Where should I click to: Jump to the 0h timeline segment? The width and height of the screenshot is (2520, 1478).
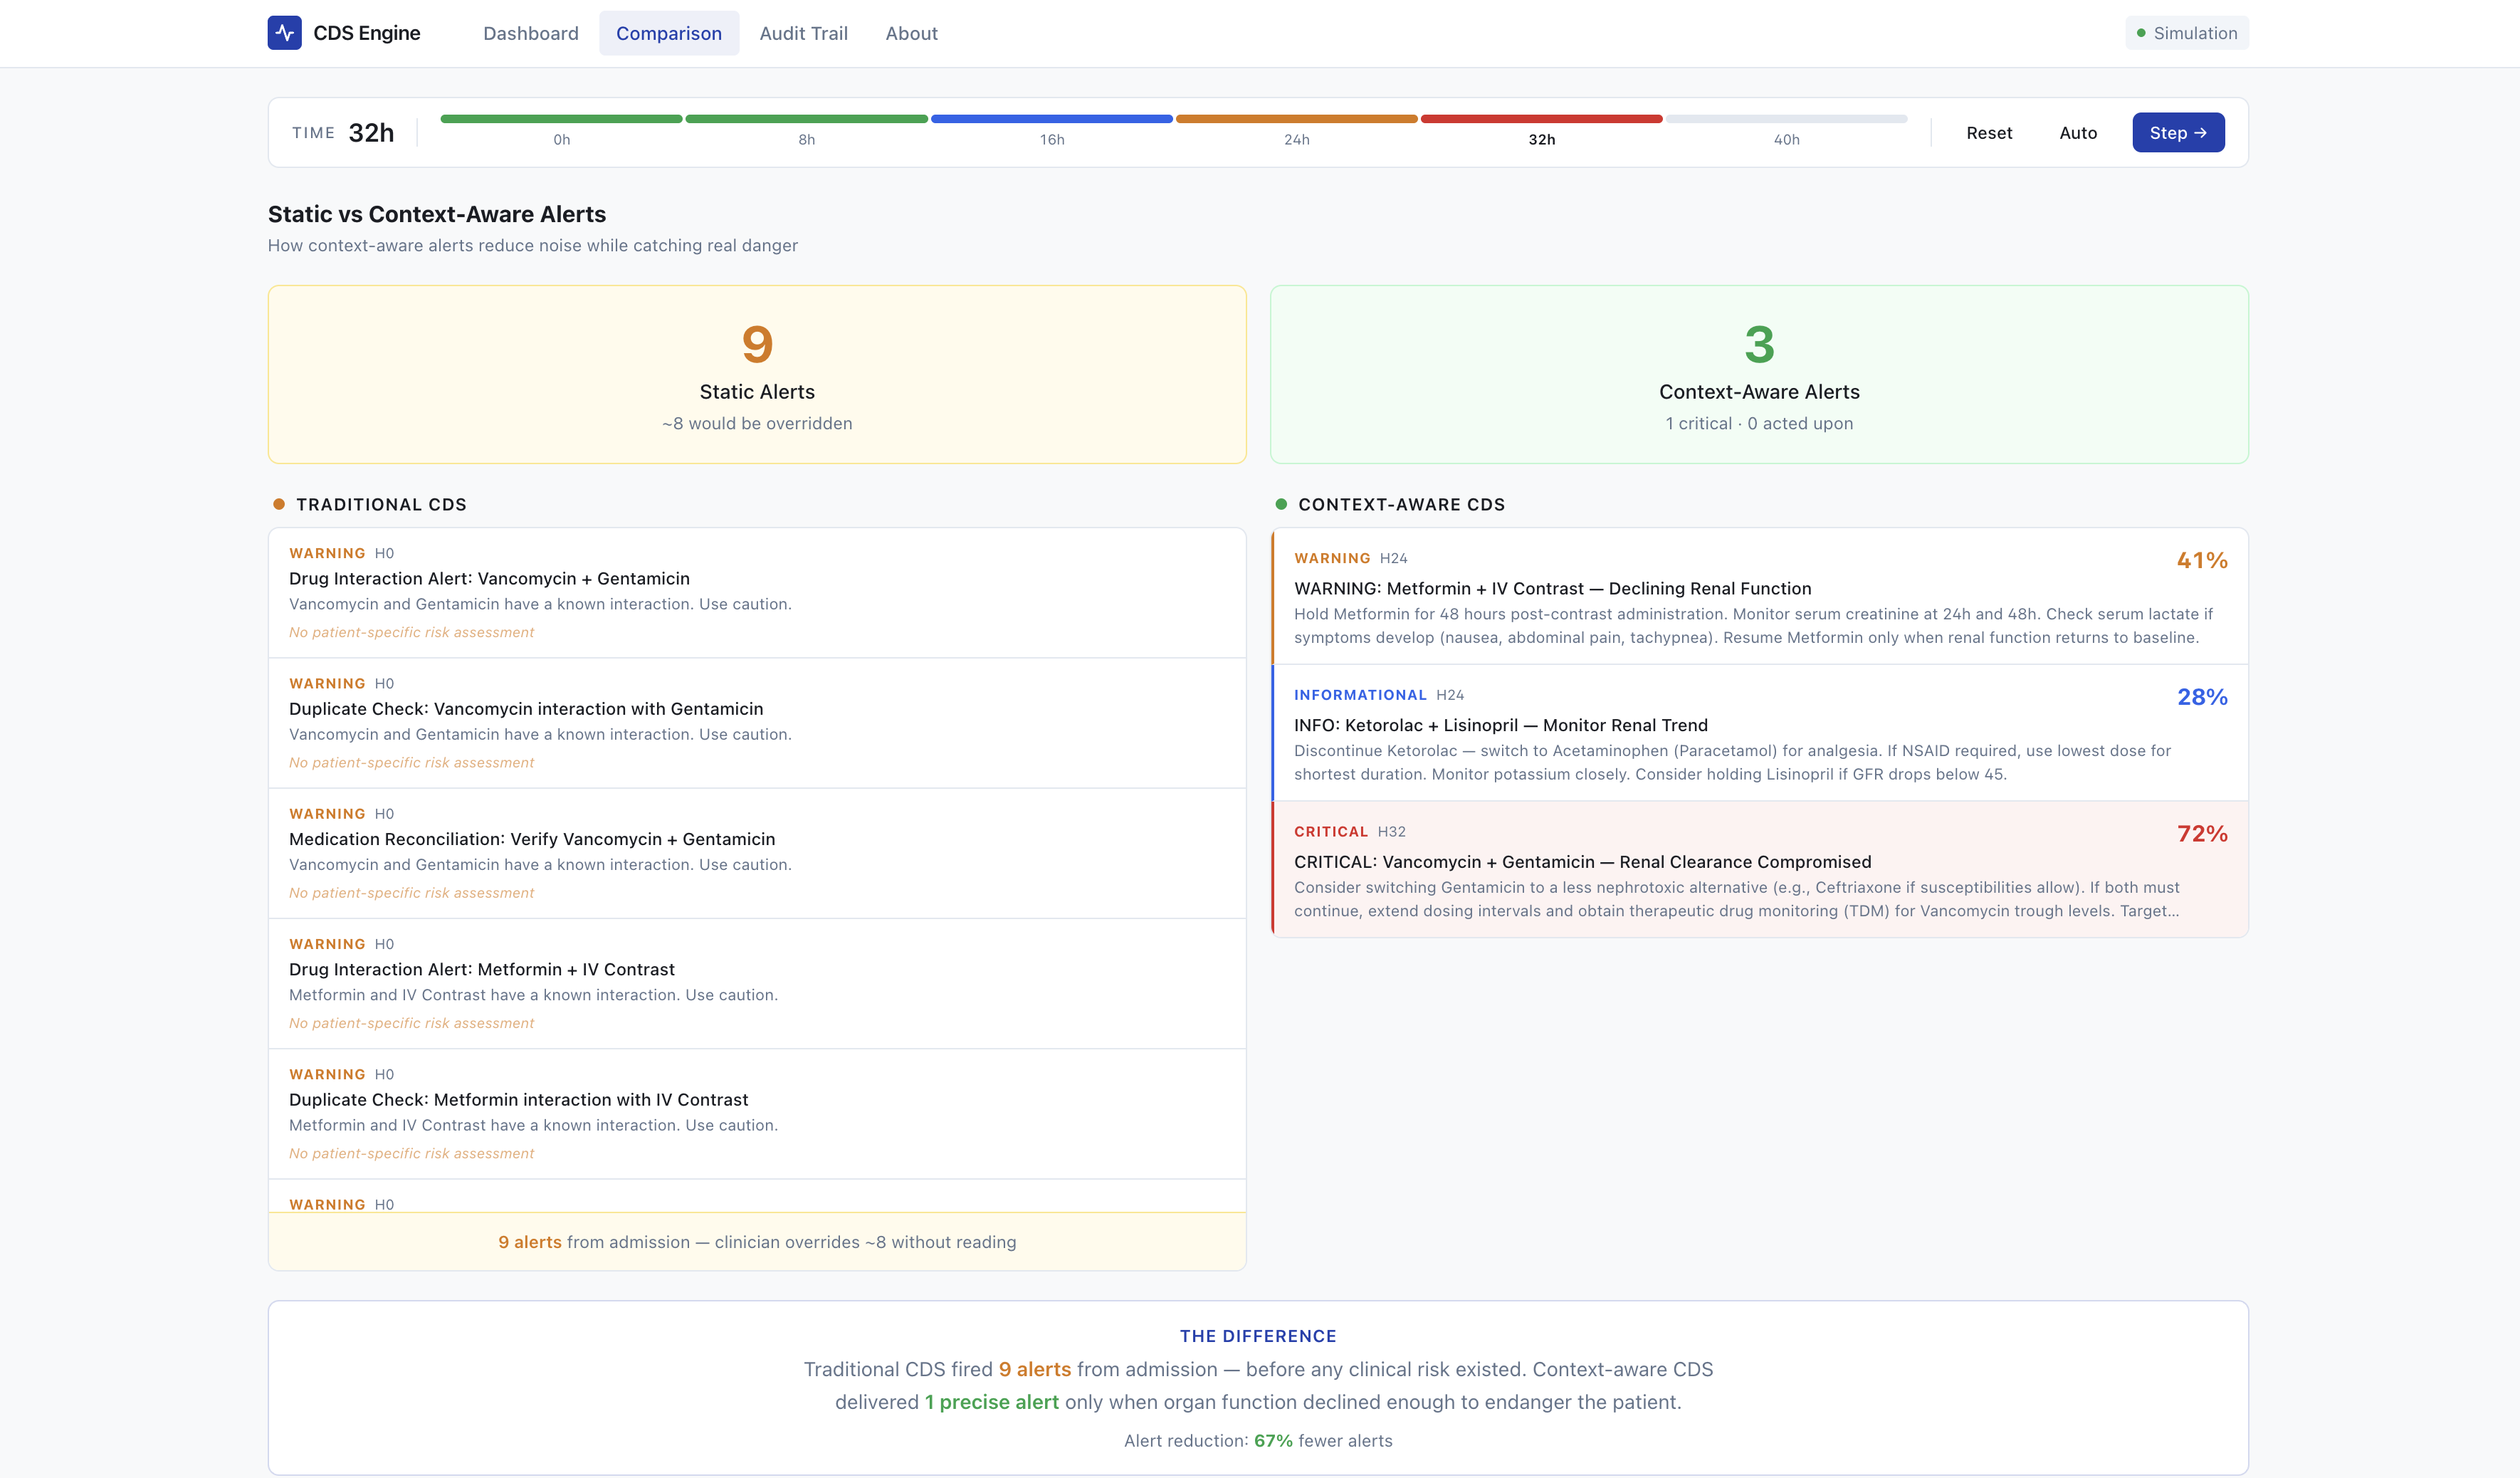(x=561, y=120)
